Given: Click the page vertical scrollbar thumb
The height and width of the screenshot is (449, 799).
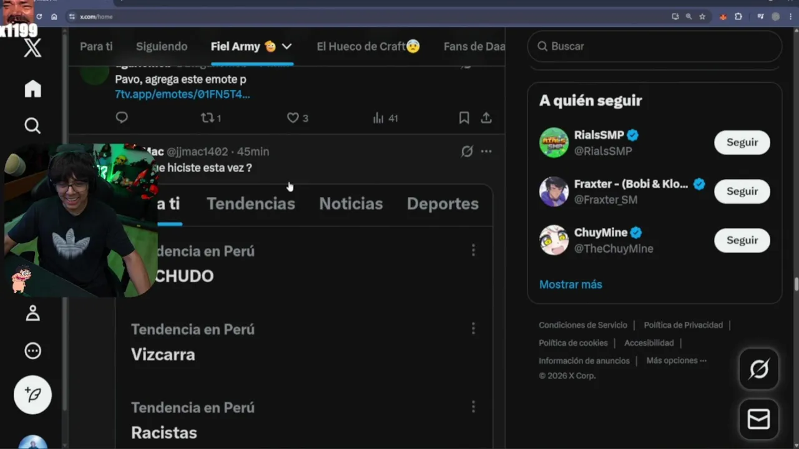Looking at the screenshot, I should click(796, 284).
